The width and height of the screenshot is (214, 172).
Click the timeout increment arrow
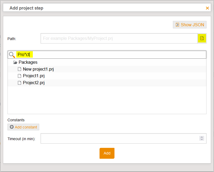[x=202, y=137]
